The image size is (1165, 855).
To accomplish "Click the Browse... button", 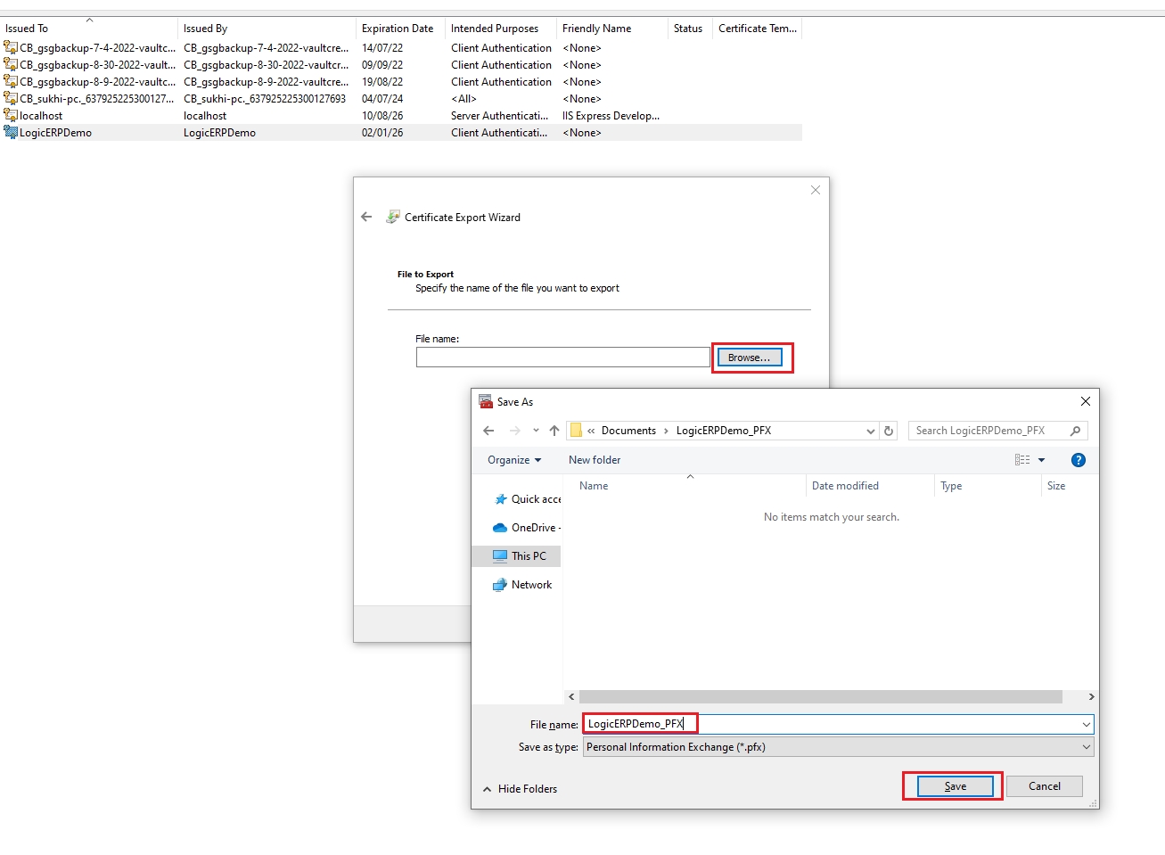I will point(750,358).
